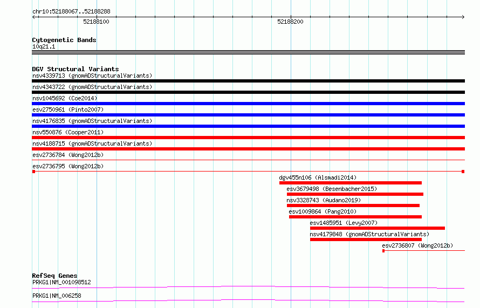Open variant nsv4343722 label
480x308 pixels.
(x=92, y=87)
